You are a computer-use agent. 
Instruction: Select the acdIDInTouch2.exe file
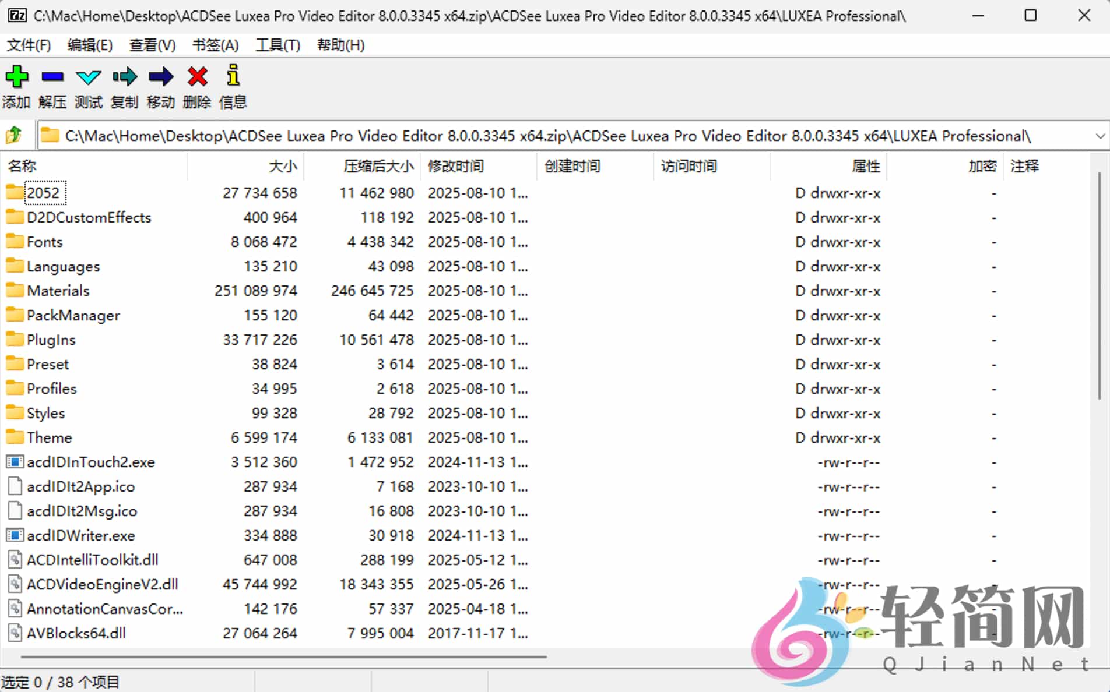tap(91, 462)
